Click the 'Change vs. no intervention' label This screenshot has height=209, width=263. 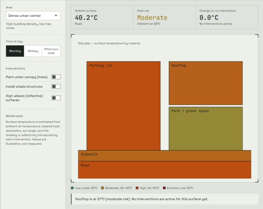tap(217, 11)
